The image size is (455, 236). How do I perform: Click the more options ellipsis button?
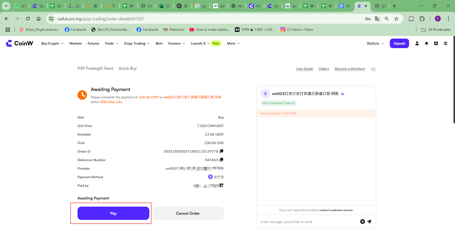373,69
